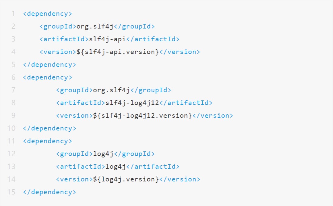Viewport: 333px width, 206px height.
Task: Click closing dependency tag on line 15
Action: [50, 192]
